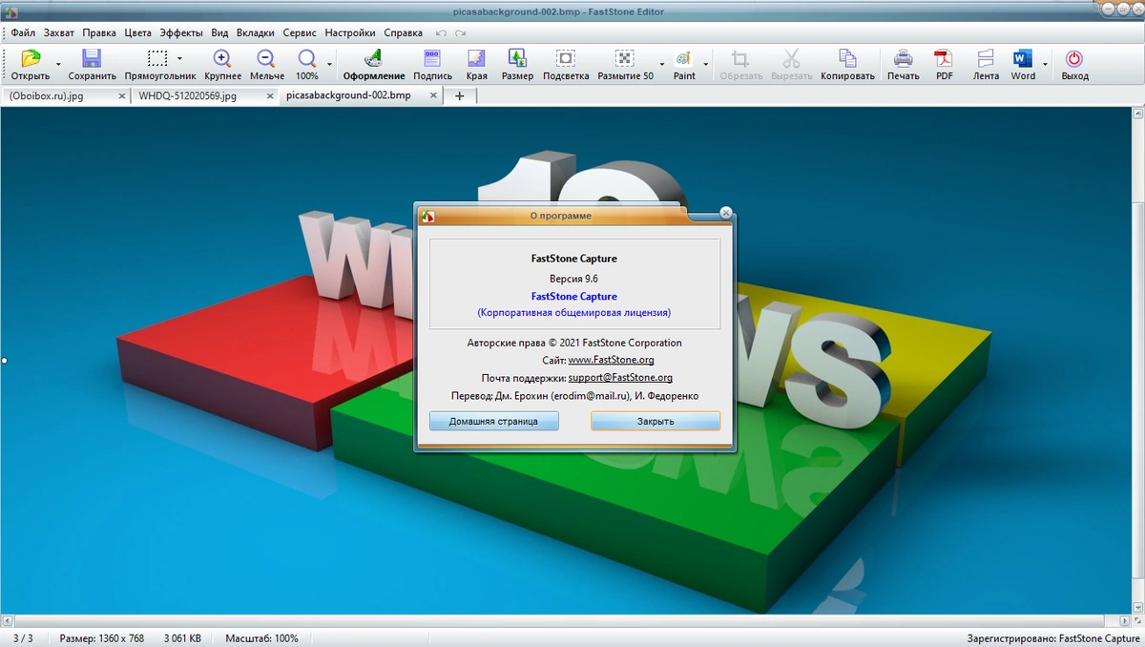The width and height of the screenshot is (1145, 647).
Task: Click the Размер: 1360 x 768 status text
Action: (102, 638)
